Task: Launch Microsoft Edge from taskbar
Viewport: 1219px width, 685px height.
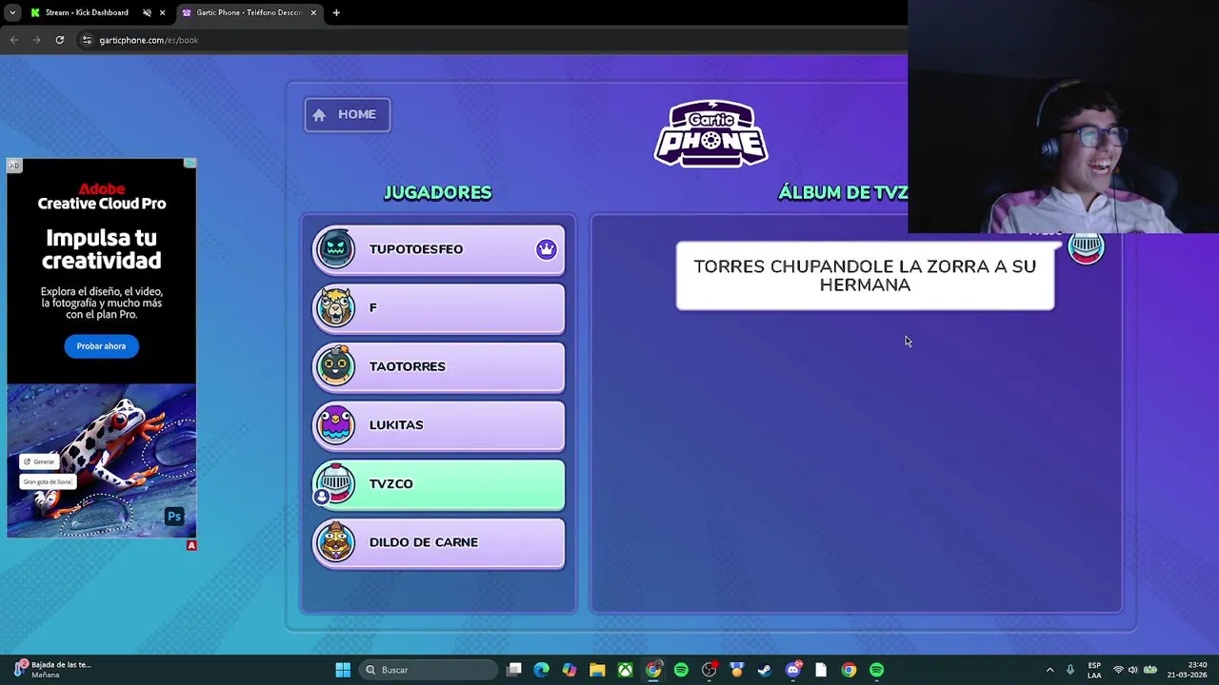Action: pyautogui.click(x=542, y=670)
